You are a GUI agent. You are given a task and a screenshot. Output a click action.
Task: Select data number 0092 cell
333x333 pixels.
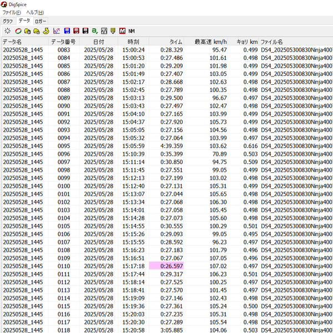tap(64, 122)
